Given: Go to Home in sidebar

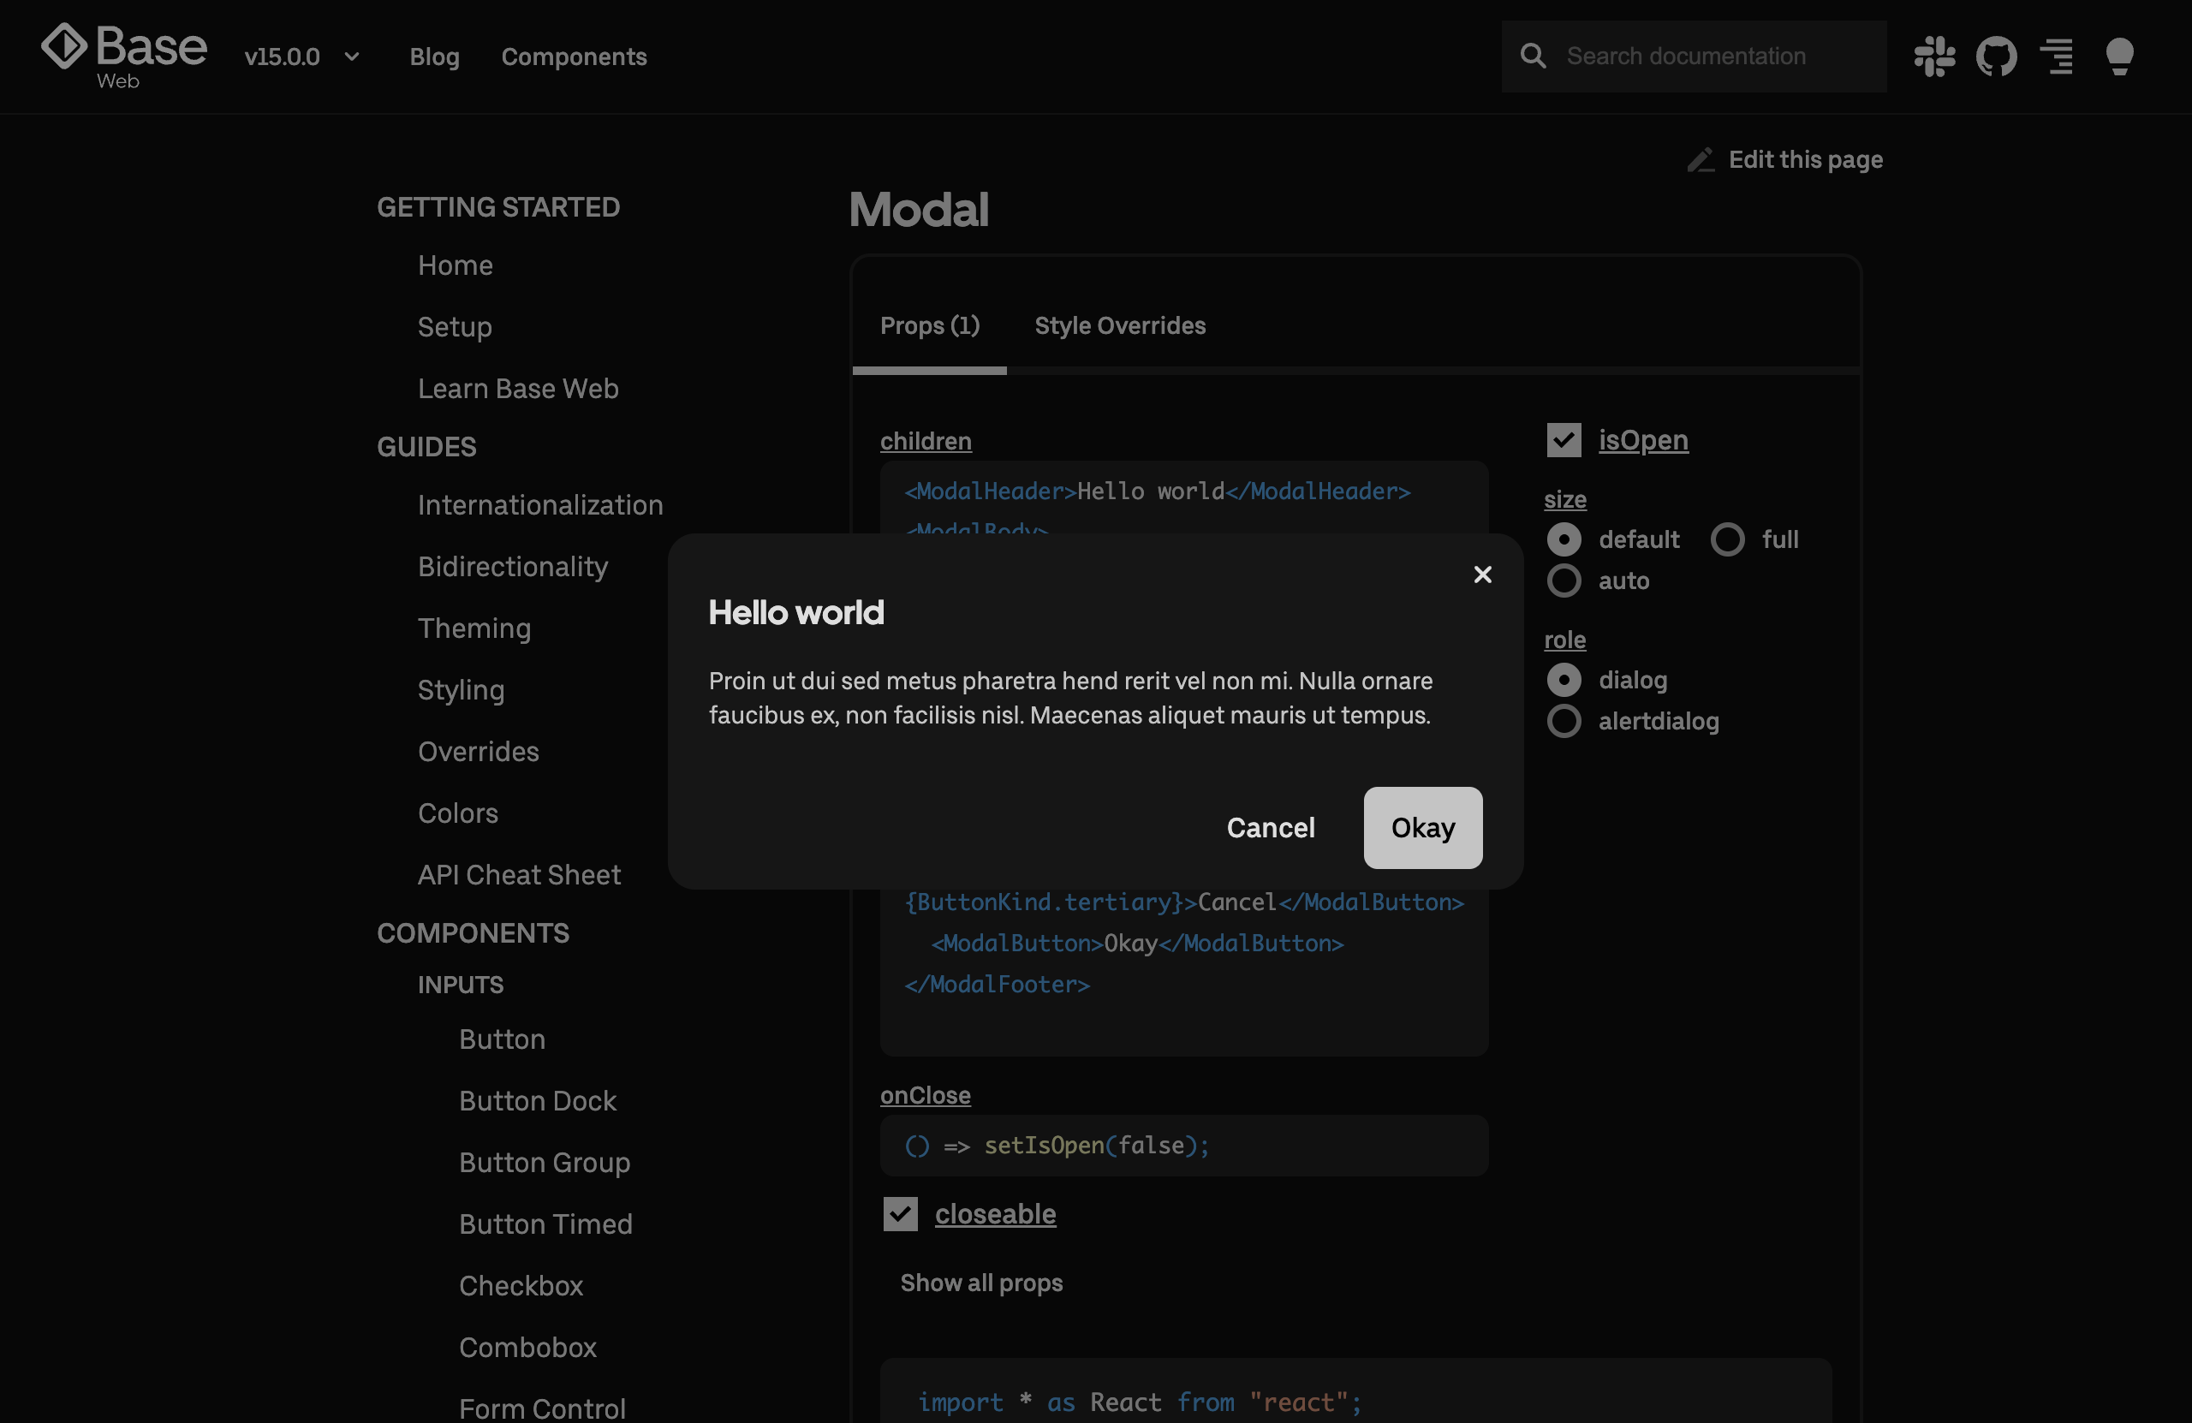Looking at the screenshot, I should [x=455, y=265].
